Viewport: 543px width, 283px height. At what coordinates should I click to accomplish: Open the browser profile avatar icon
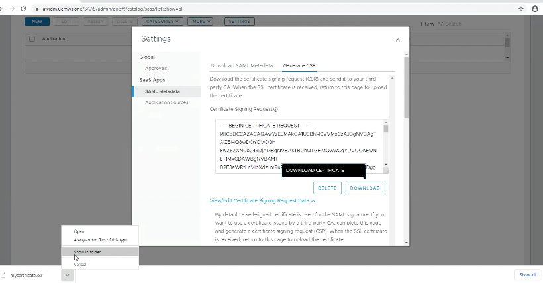click(x=534, y=9)
